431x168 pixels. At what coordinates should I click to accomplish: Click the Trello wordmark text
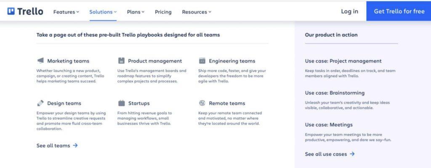(x=30, y=11)
